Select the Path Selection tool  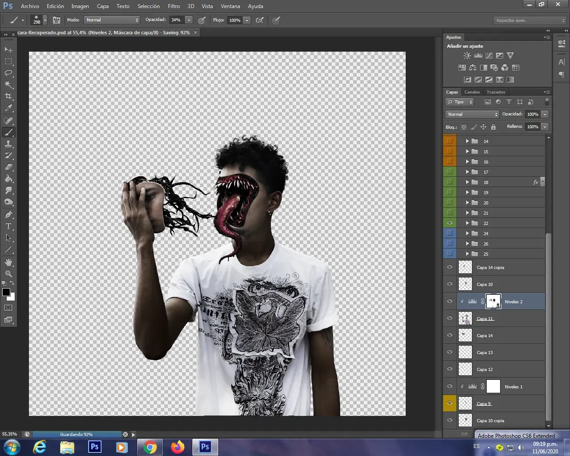[8, 238]
